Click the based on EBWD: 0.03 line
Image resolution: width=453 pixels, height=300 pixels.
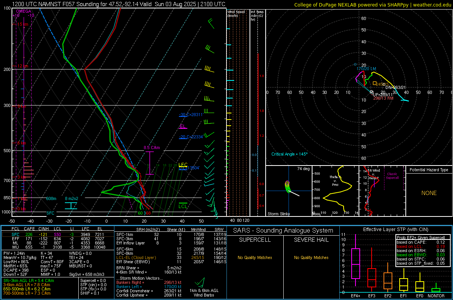[420, 255]
